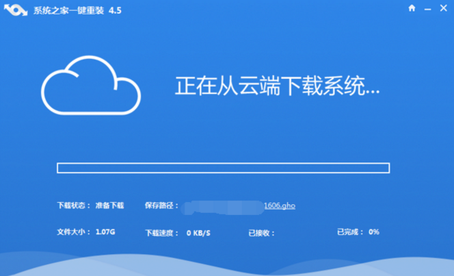The image size is (454, 276).
Task: Click the 下载状态 label
Action: (72, 205)
